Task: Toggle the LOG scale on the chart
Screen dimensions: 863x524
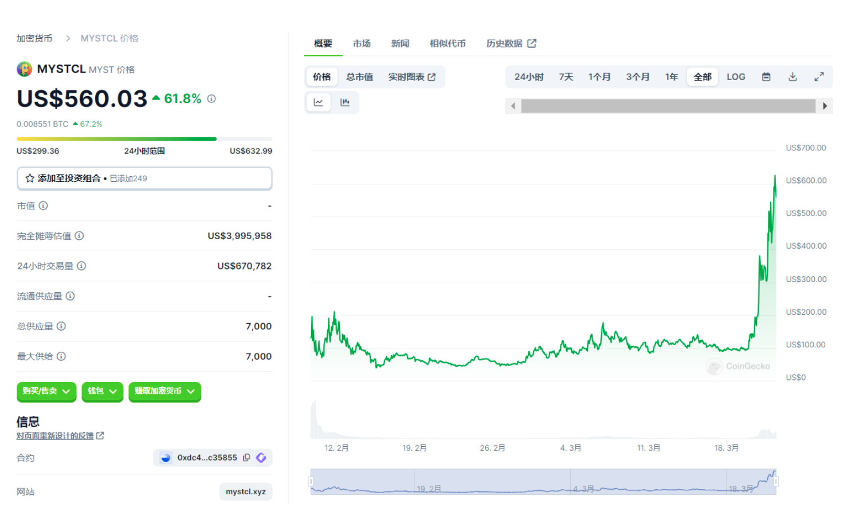Action: [x=736, y=77]
